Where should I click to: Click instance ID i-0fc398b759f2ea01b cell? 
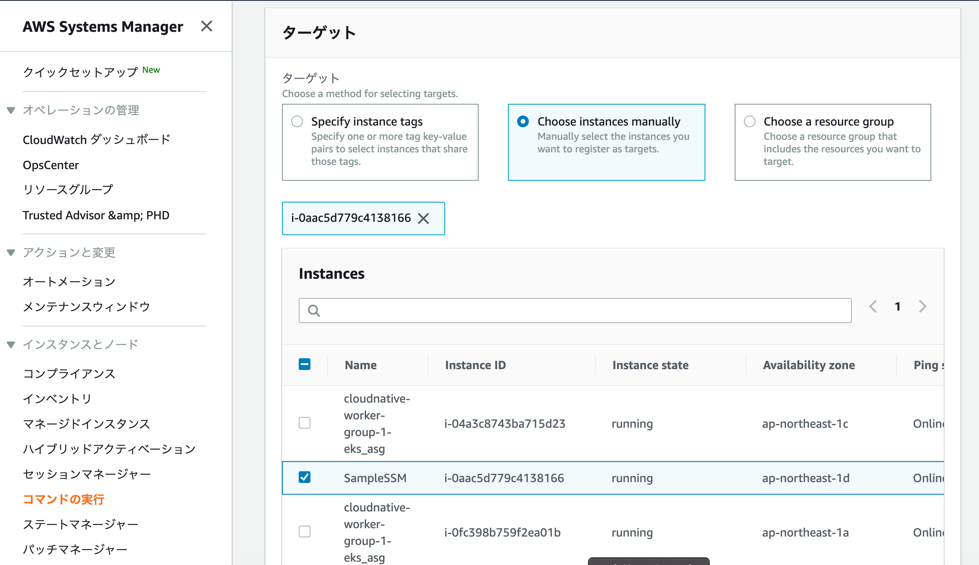click(x=502, y=532)
